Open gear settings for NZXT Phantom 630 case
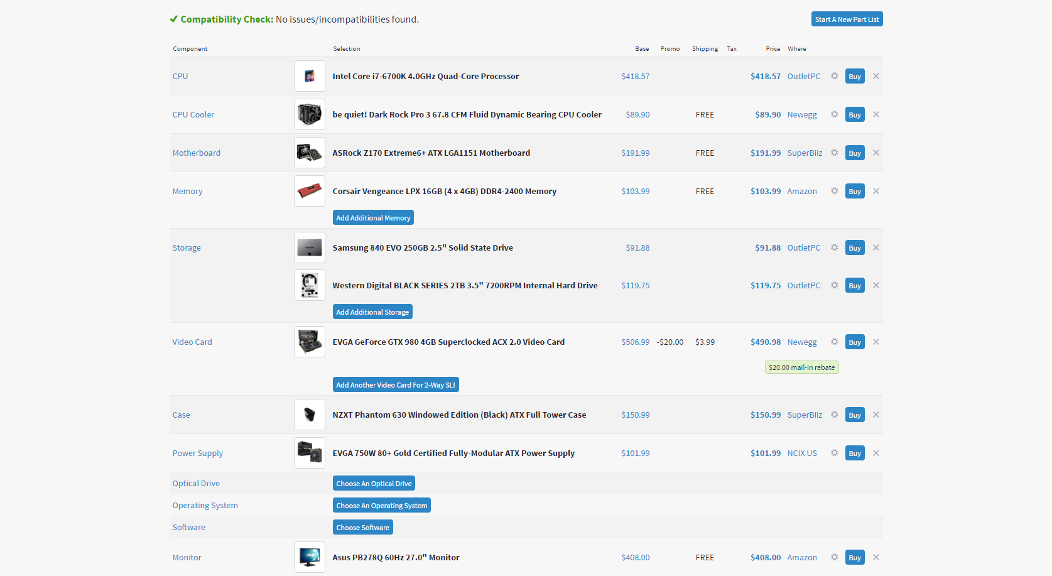This screenshot has width=1052, height=576. click(x=834, y=415)
